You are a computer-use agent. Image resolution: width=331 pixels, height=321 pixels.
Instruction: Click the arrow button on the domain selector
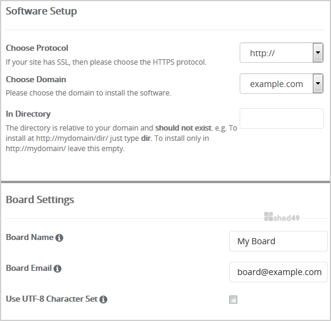(x=318, y=83)
